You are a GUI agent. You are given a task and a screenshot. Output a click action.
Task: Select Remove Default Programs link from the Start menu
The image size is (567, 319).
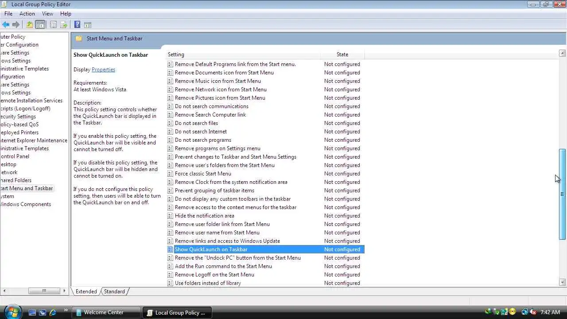click(x=235, y=64)
